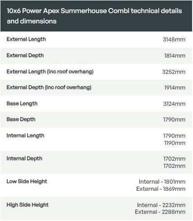The height and width of the screenshot is (221, 193).
Task: Select External Length (inc roof overhang) label
Action: tap(50, 72)
